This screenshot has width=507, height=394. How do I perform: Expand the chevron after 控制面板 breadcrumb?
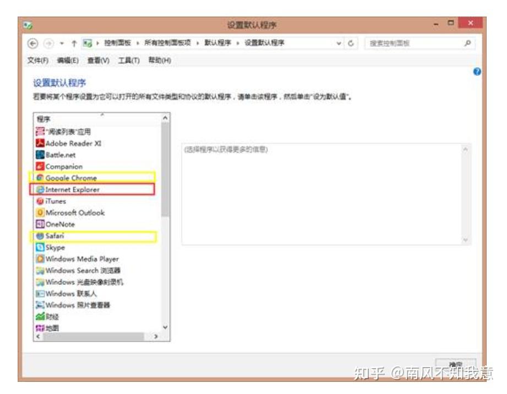point(138,43)
